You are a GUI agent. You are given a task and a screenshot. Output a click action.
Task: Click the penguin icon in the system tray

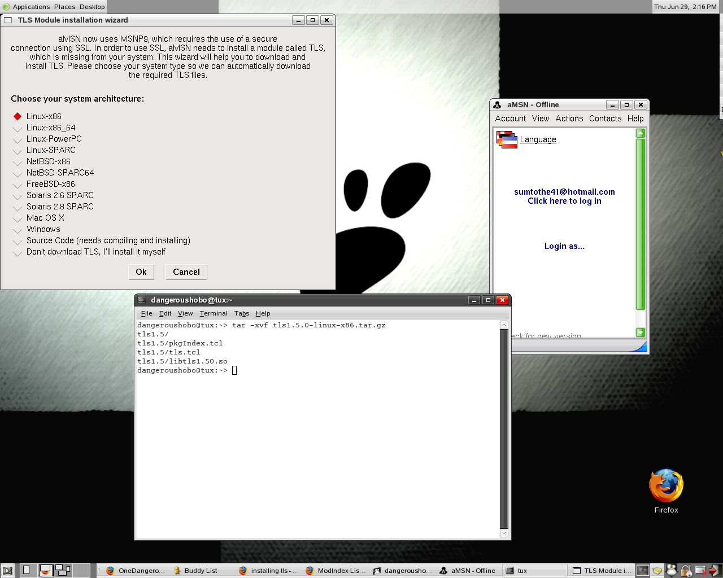pos(672,571)
